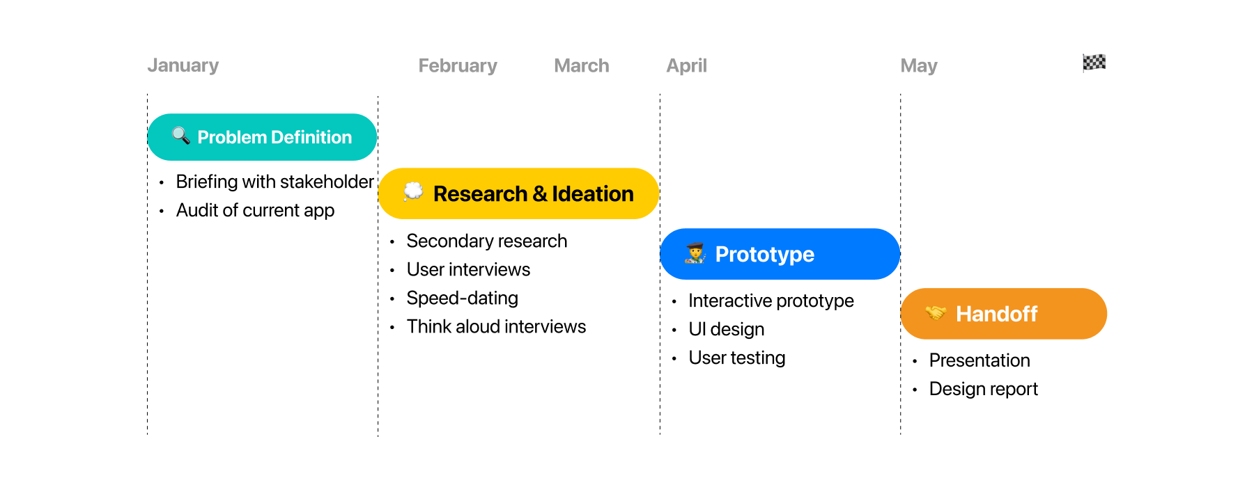
Task: Click the Briefing with stakeholder bullet item
Action: 274,182
